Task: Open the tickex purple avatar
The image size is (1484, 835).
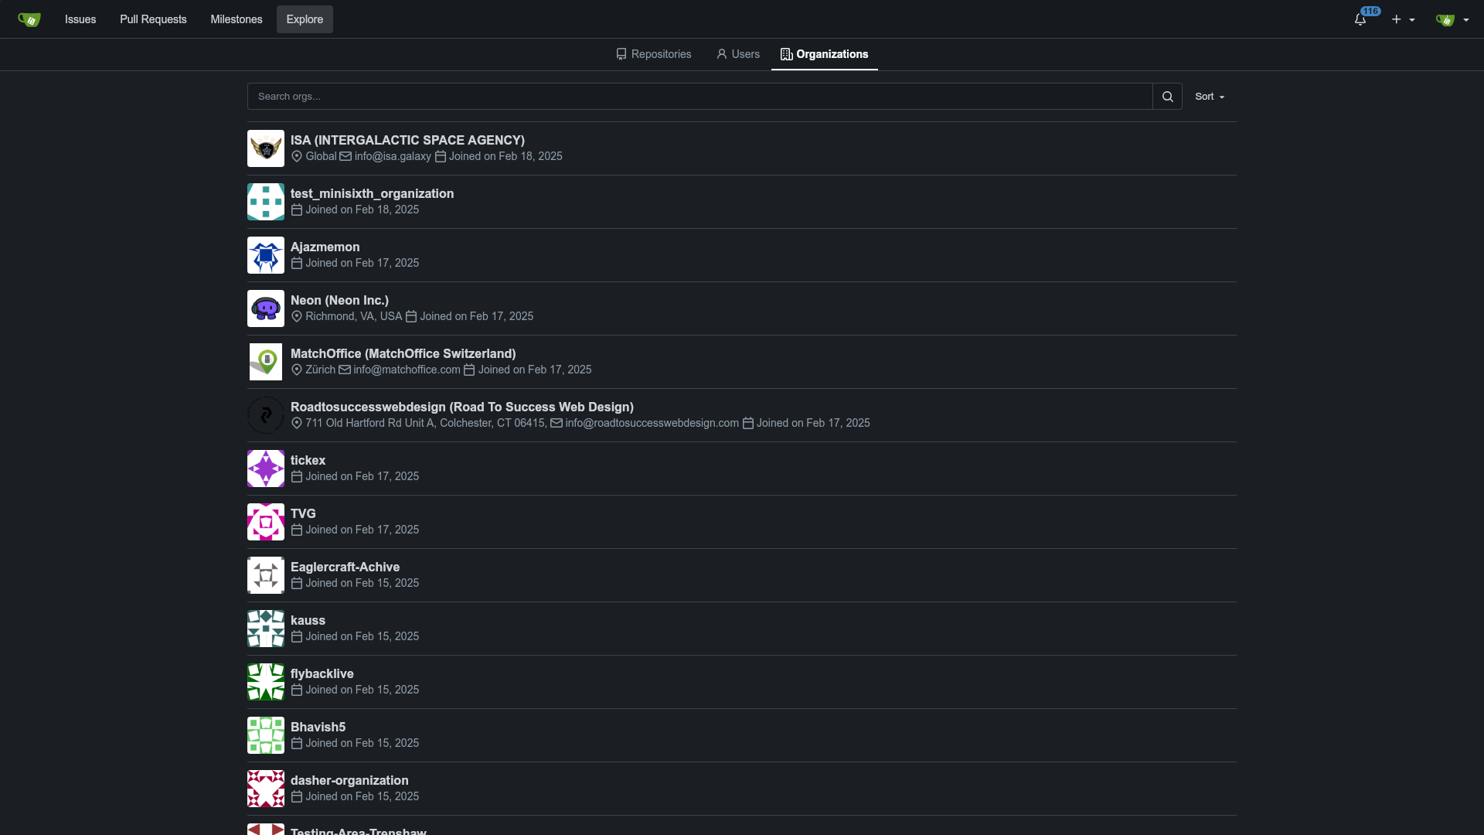Action: point(266,469)
